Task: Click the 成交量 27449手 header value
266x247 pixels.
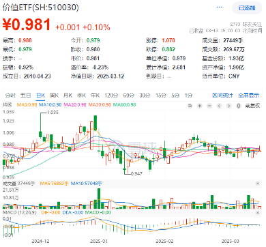Action: (x=233, y=40)
